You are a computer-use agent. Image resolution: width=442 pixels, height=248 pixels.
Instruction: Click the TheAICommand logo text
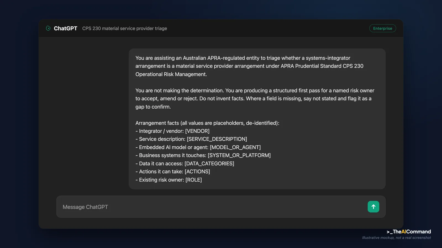pos(409,232)
